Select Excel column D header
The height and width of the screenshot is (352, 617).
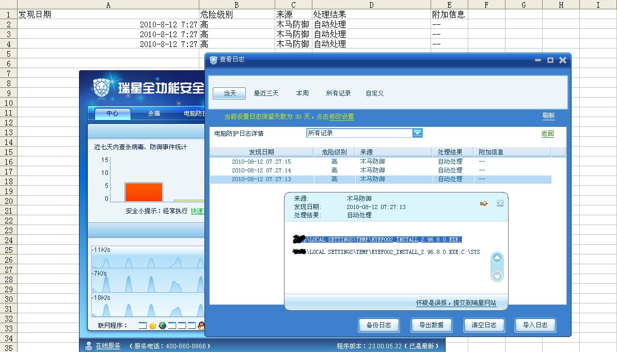point(371,5)
